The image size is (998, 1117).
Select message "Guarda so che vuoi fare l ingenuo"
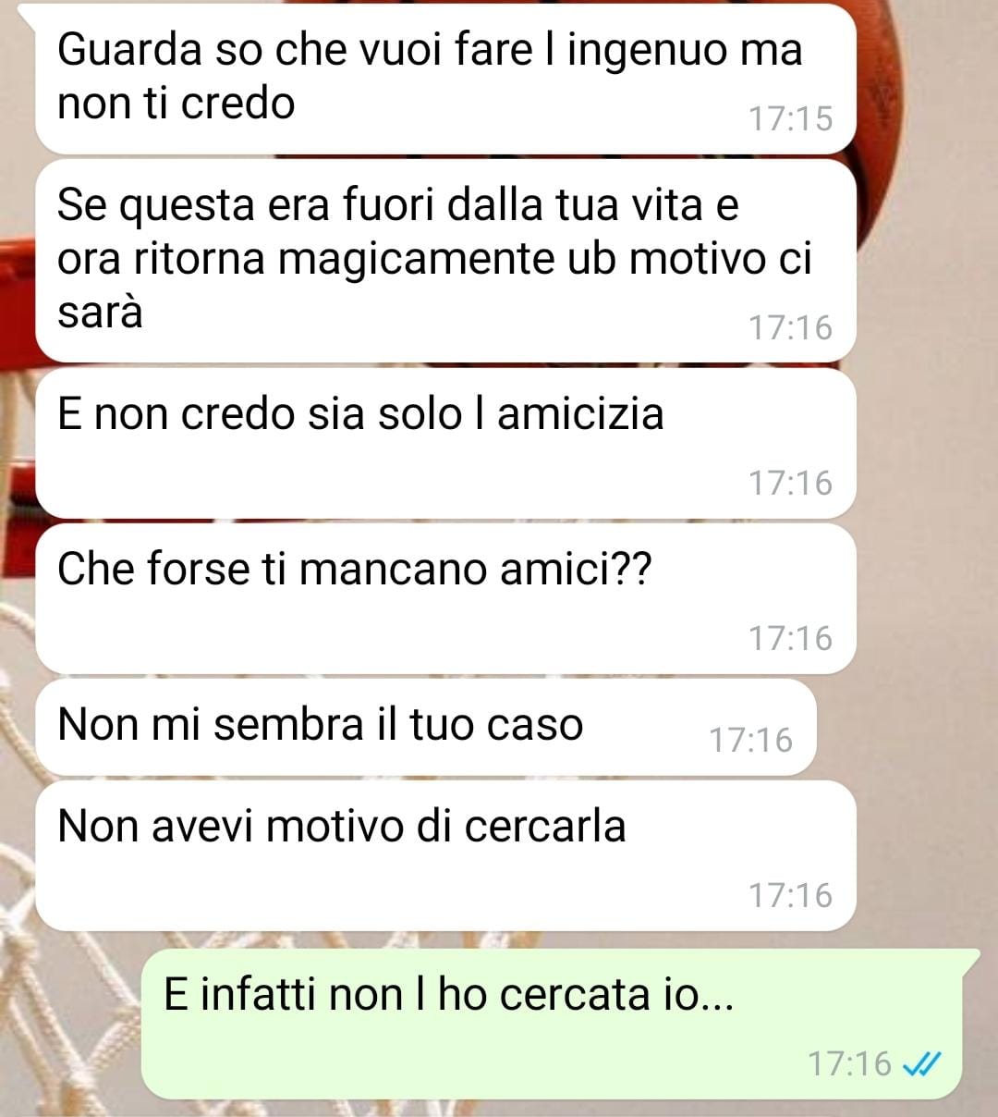pos(445,78)
